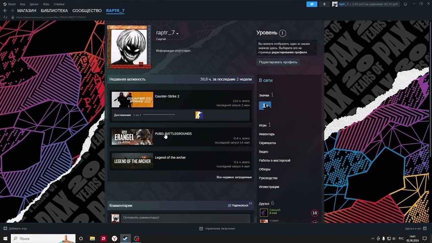The width and height of the screenshot is (432, 243).
Task: Open the announcements megaphone button
Action: tap(312, 4)
